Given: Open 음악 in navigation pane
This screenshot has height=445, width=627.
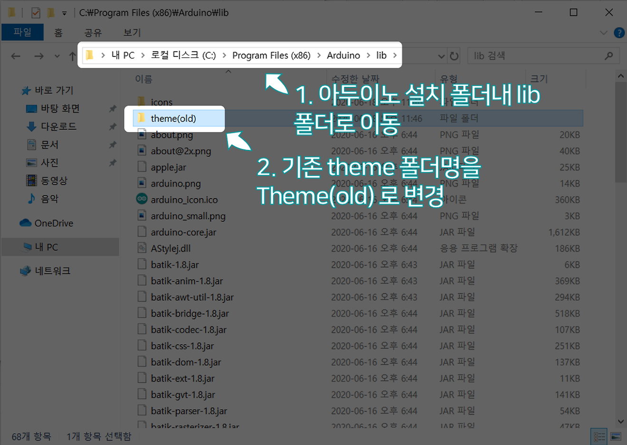Looking at the screenshot, I should click(42, 199).
